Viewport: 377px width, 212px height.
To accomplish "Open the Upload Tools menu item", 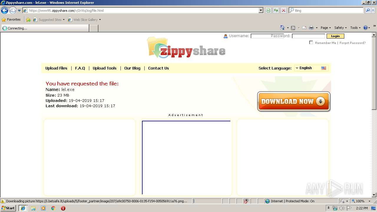I will pos(105,68).
